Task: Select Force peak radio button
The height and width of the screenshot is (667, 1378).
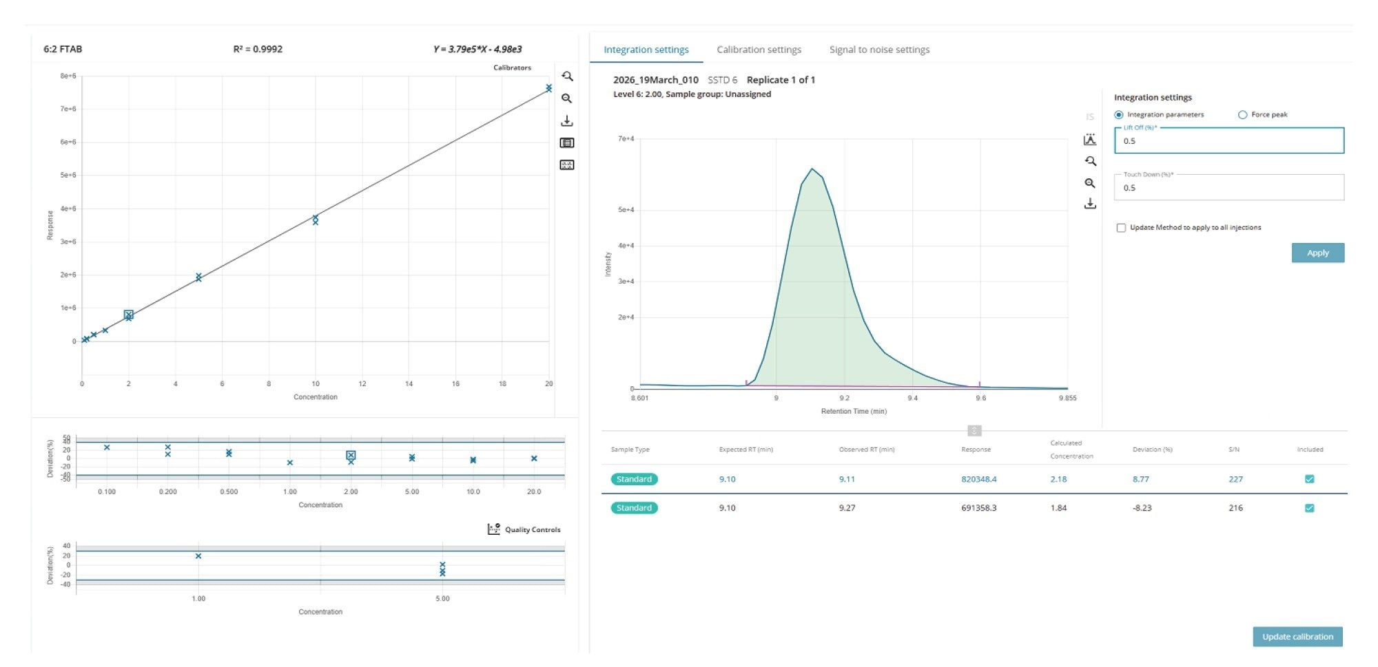Action: coord(1243,115)
